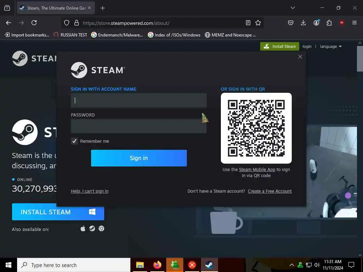Open the RUSSIAN TEST bookmark
363x272 pixels.
click(x=71, y=35)
